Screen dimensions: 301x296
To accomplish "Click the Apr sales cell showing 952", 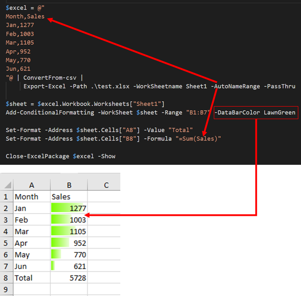I will (x=69, y=243).
